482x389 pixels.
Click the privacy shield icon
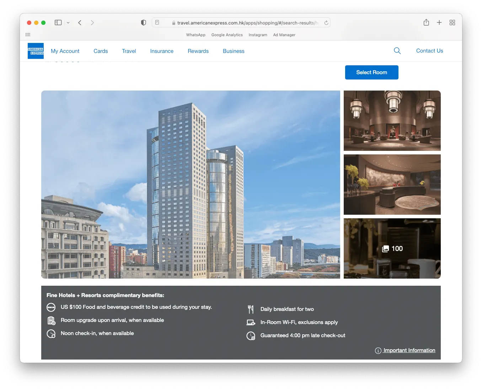(144, 23)
